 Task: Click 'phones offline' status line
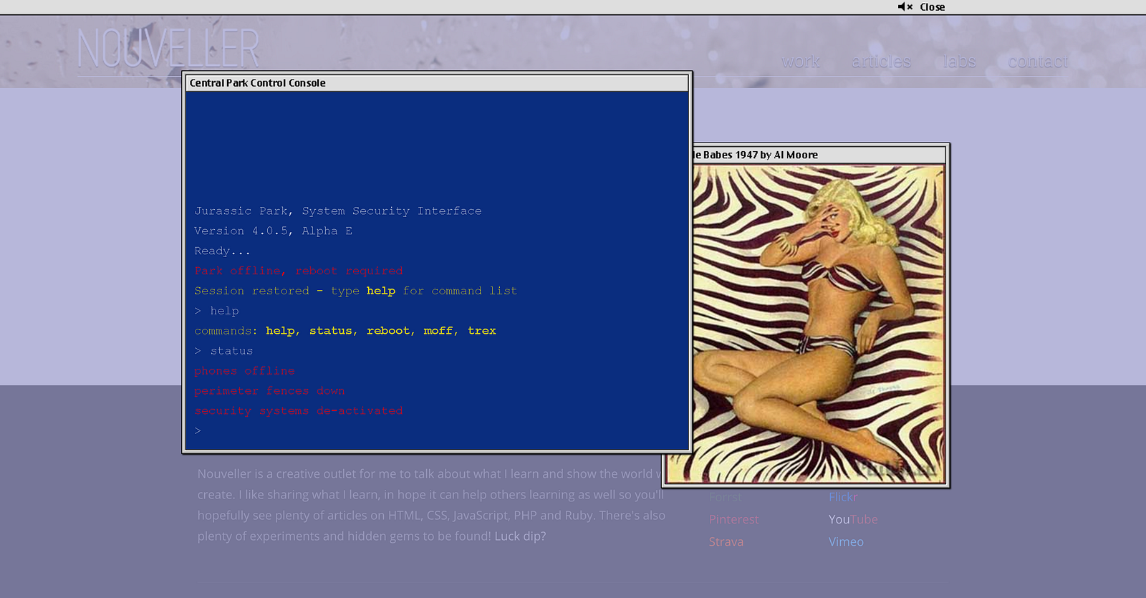tap(244, 371)
